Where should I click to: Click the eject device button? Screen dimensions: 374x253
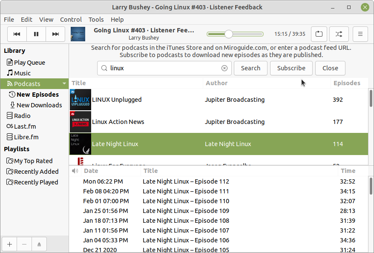[x=39, y=244]
